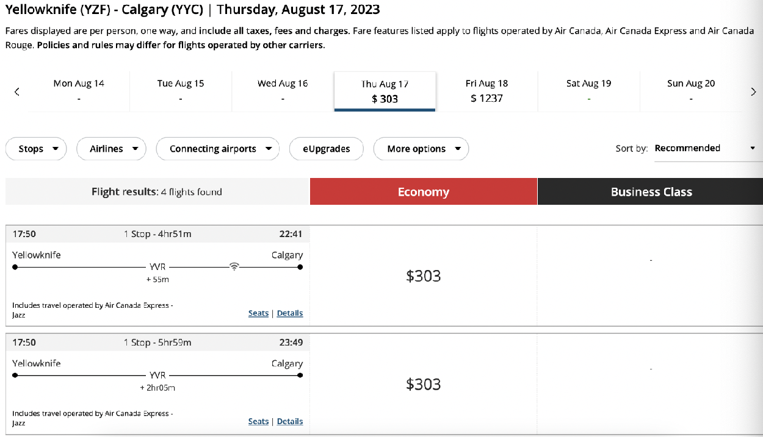Click the eUpgrades filter button
Viewport: 763px width, 437px height.
tap(326, 149)
